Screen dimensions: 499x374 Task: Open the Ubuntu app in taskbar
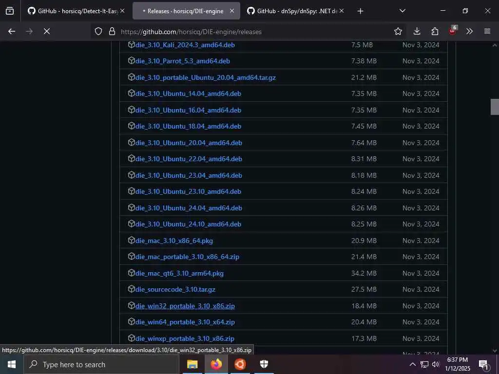click(240, 364)
